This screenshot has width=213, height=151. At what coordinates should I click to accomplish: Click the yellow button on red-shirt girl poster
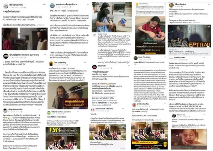(x=150, y=53)
